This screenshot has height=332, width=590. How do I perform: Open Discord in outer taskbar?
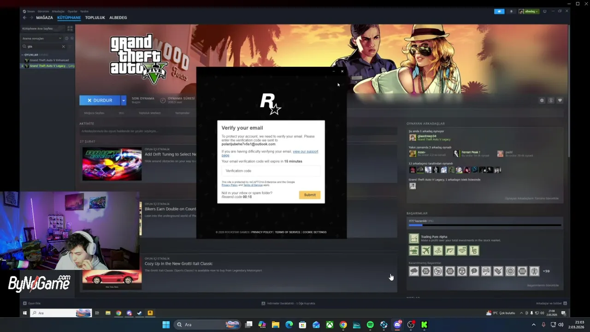click(x=397, y=325)
